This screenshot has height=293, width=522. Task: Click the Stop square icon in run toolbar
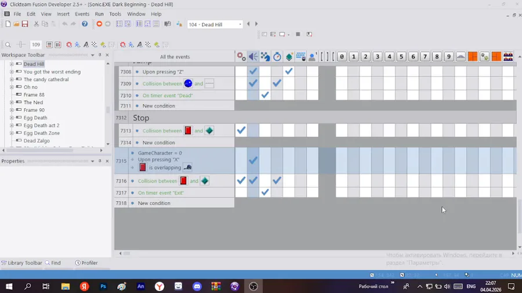tap(298, 34)
